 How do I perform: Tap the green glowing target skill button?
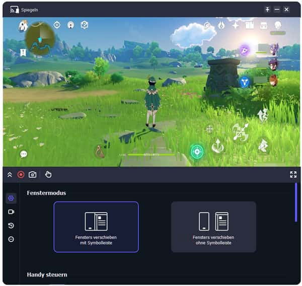197,151
